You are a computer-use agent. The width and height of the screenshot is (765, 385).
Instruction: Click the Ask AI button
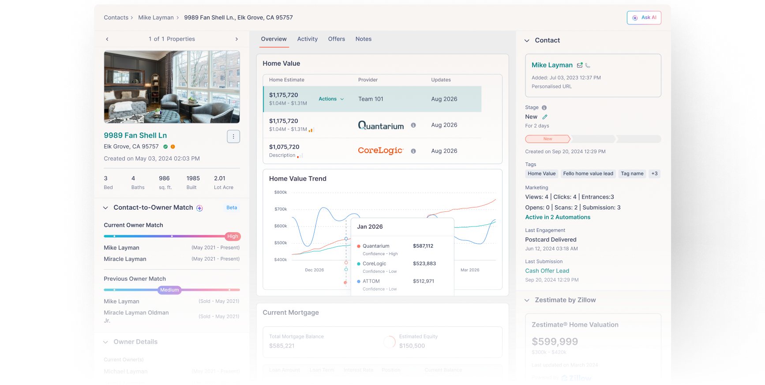tap(644, 18)
